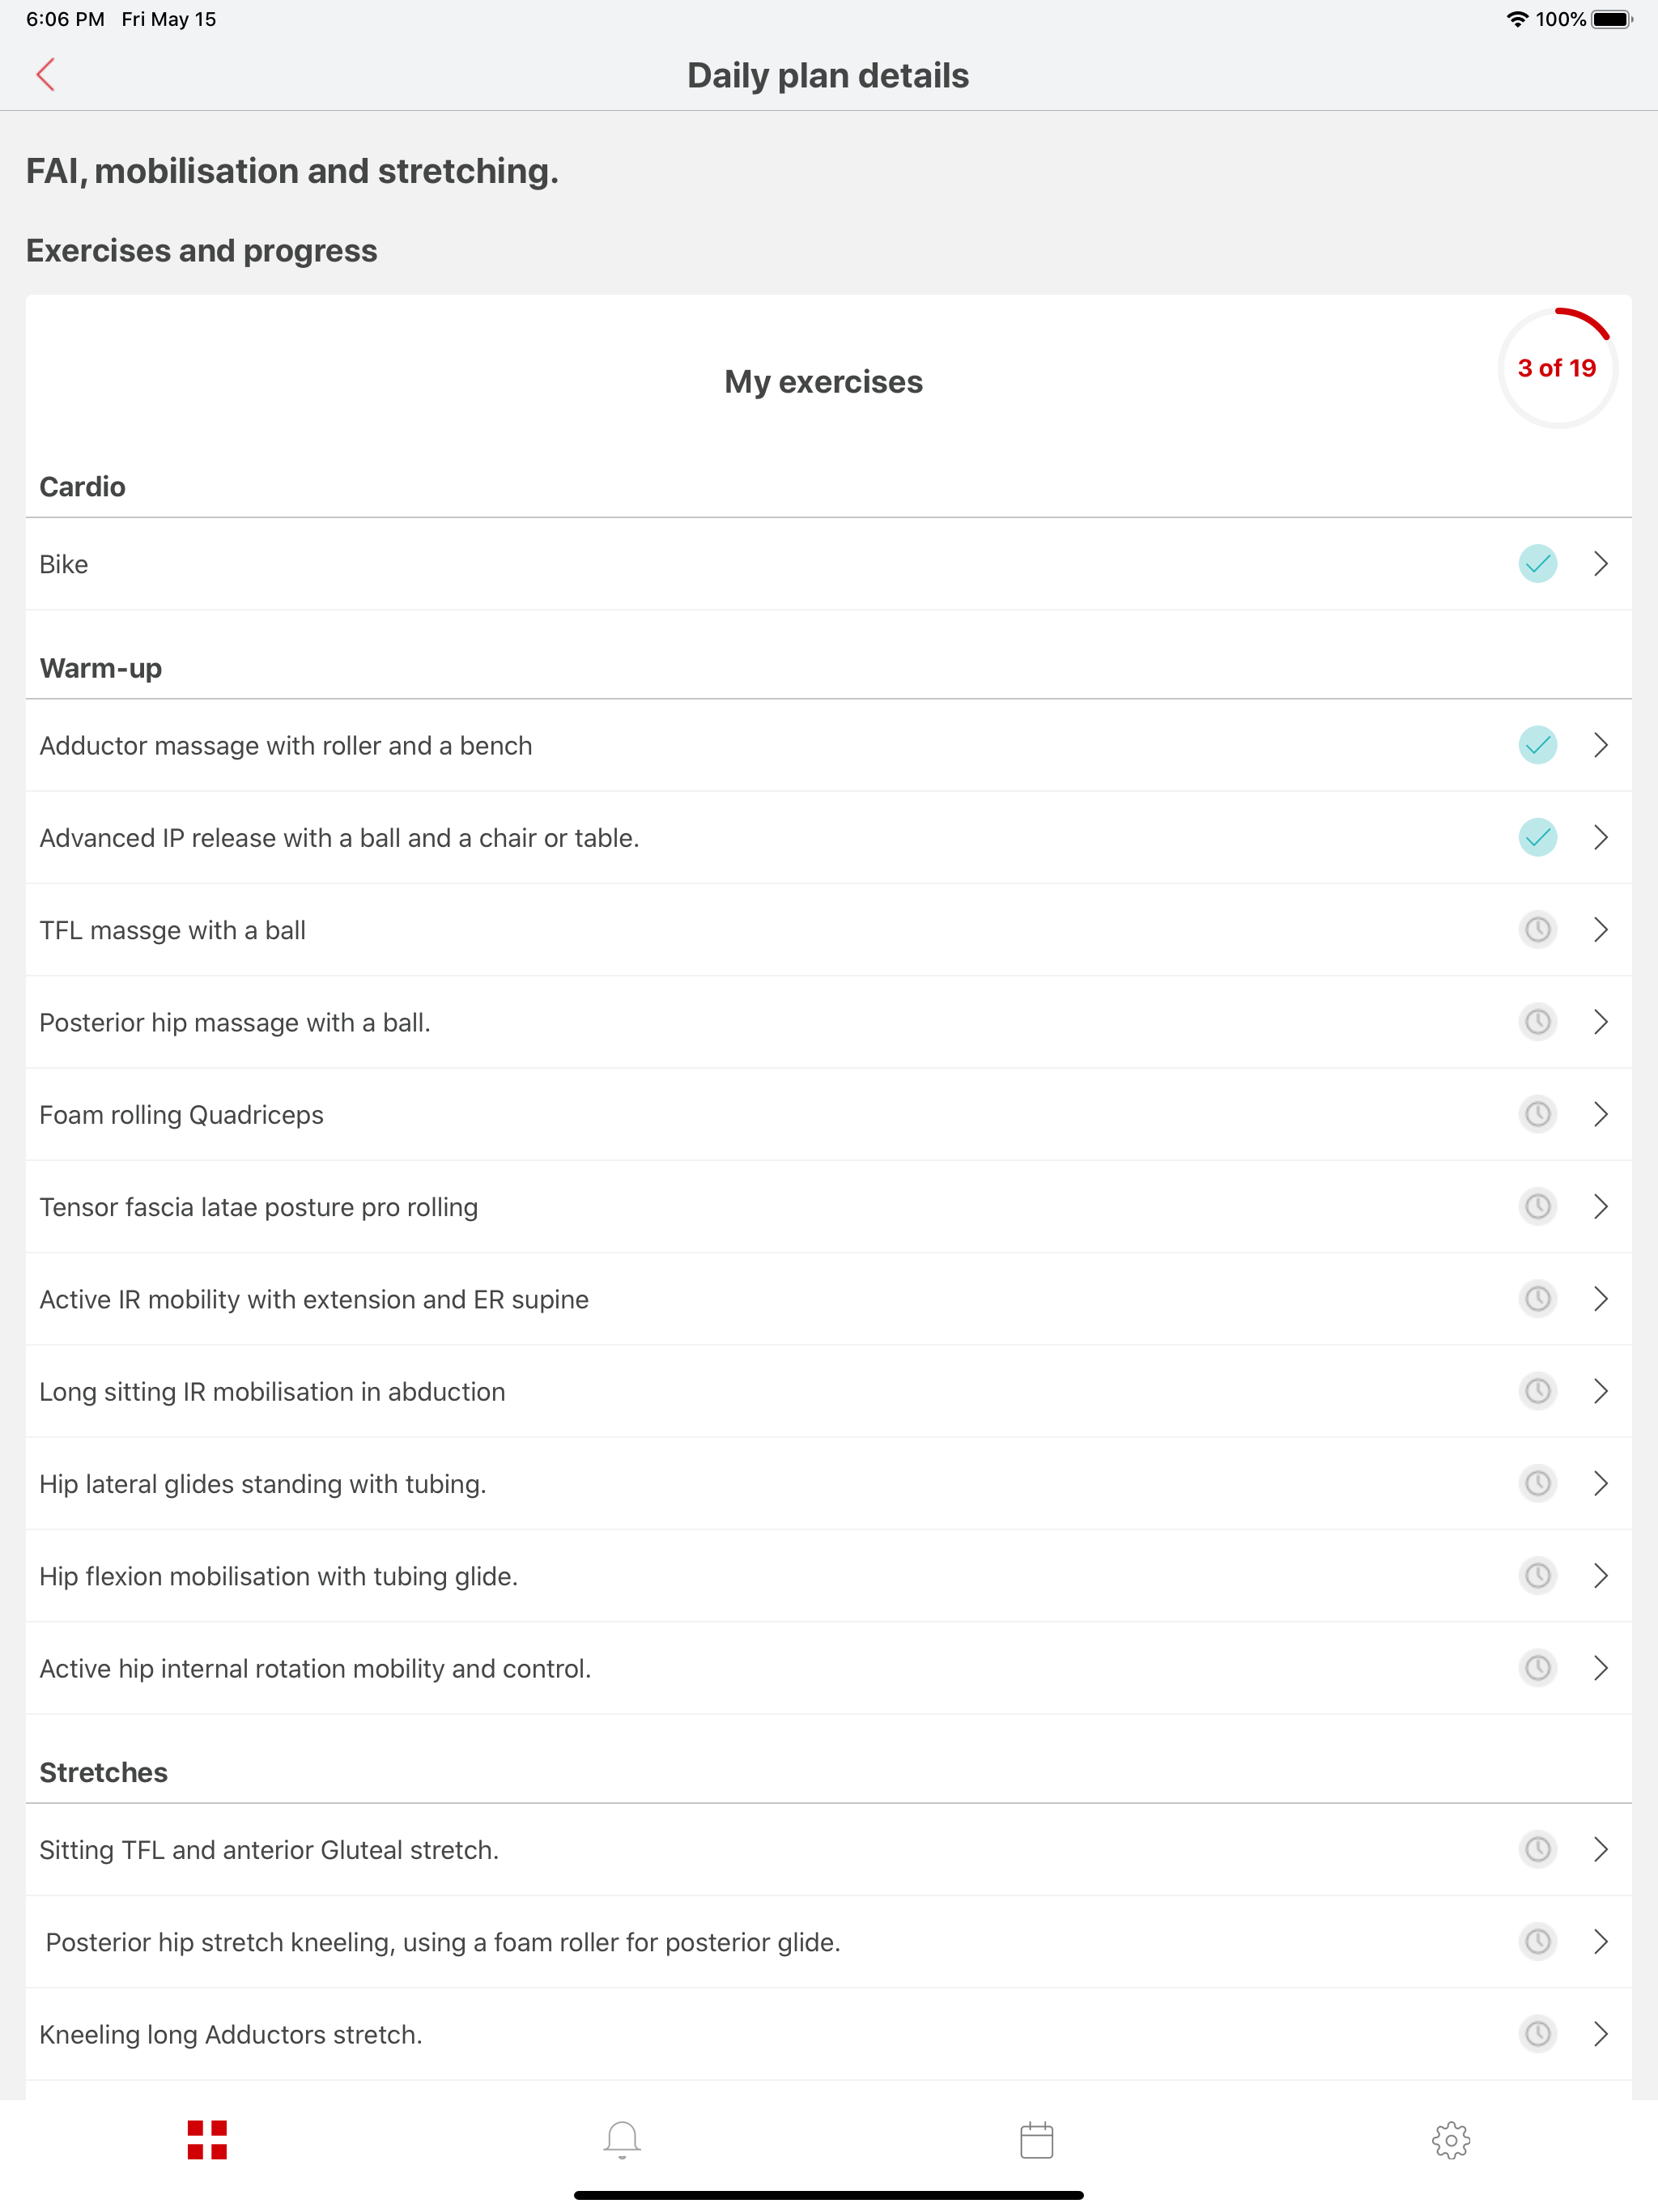
Task: Tap pending clock icon for TFL massge
Action: (1537, 930)
